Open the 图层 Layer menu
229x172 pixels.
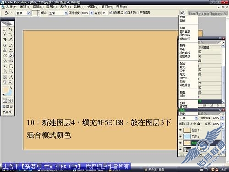point(51,7)
